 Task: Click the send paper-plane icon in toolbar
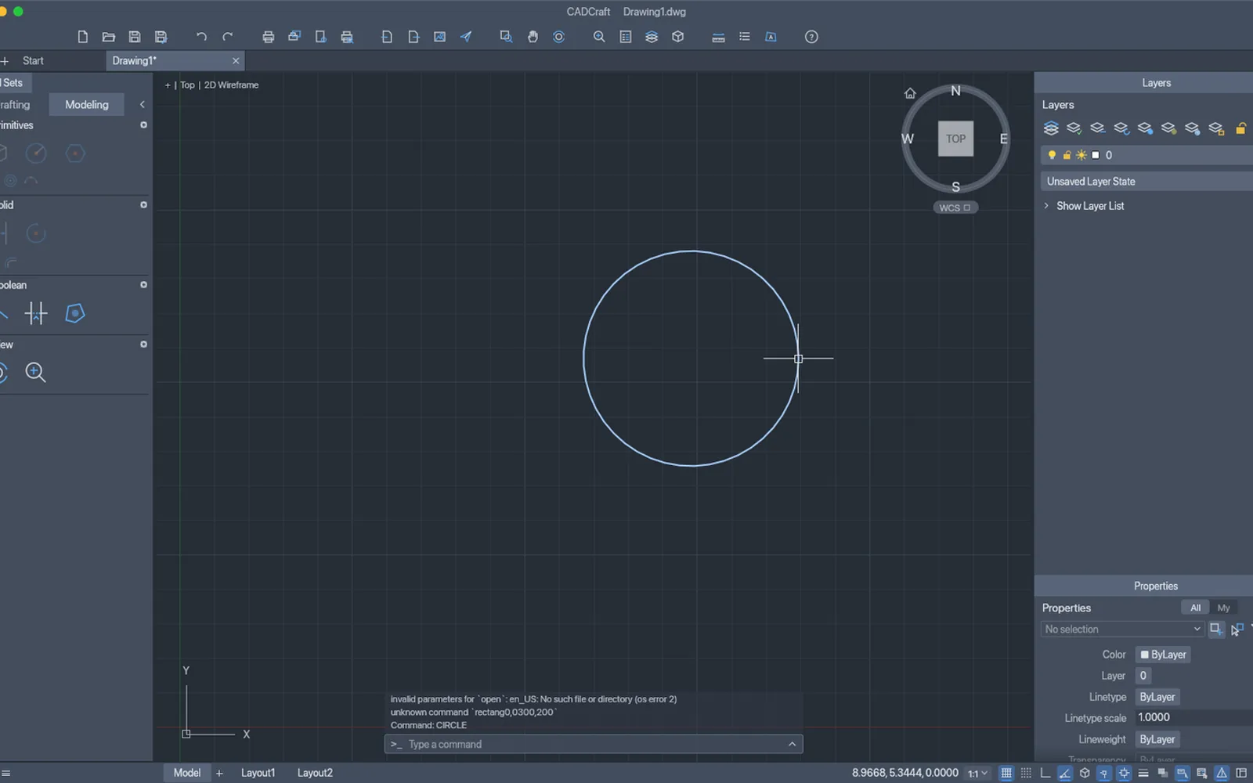point(466,37)
